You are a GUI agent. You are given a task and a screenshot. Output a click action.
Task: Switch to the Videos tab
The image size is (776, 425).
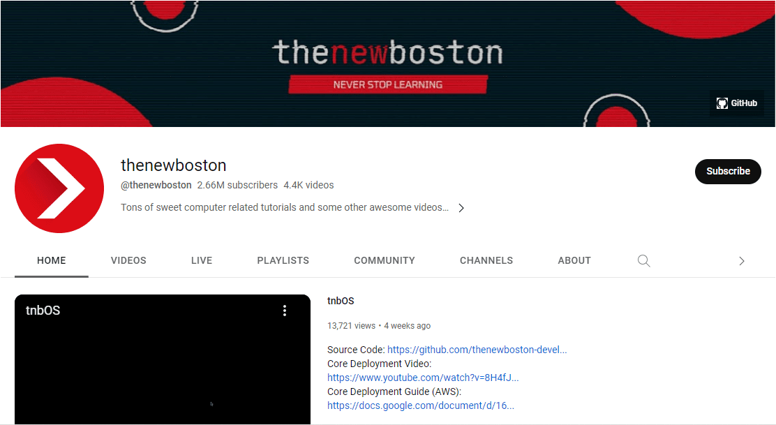[x=128, y=260]
